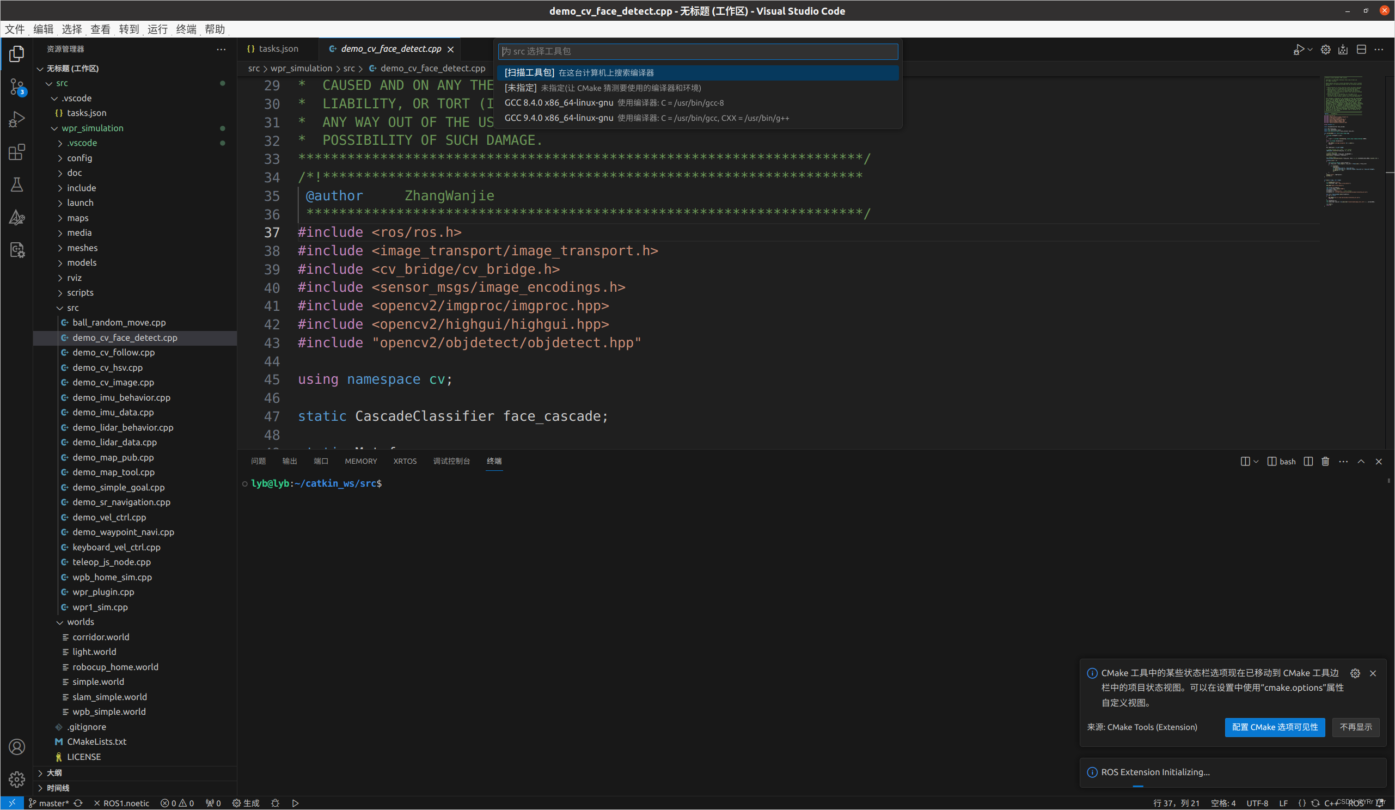Split the terminal panel

(x=1308, y=461)
